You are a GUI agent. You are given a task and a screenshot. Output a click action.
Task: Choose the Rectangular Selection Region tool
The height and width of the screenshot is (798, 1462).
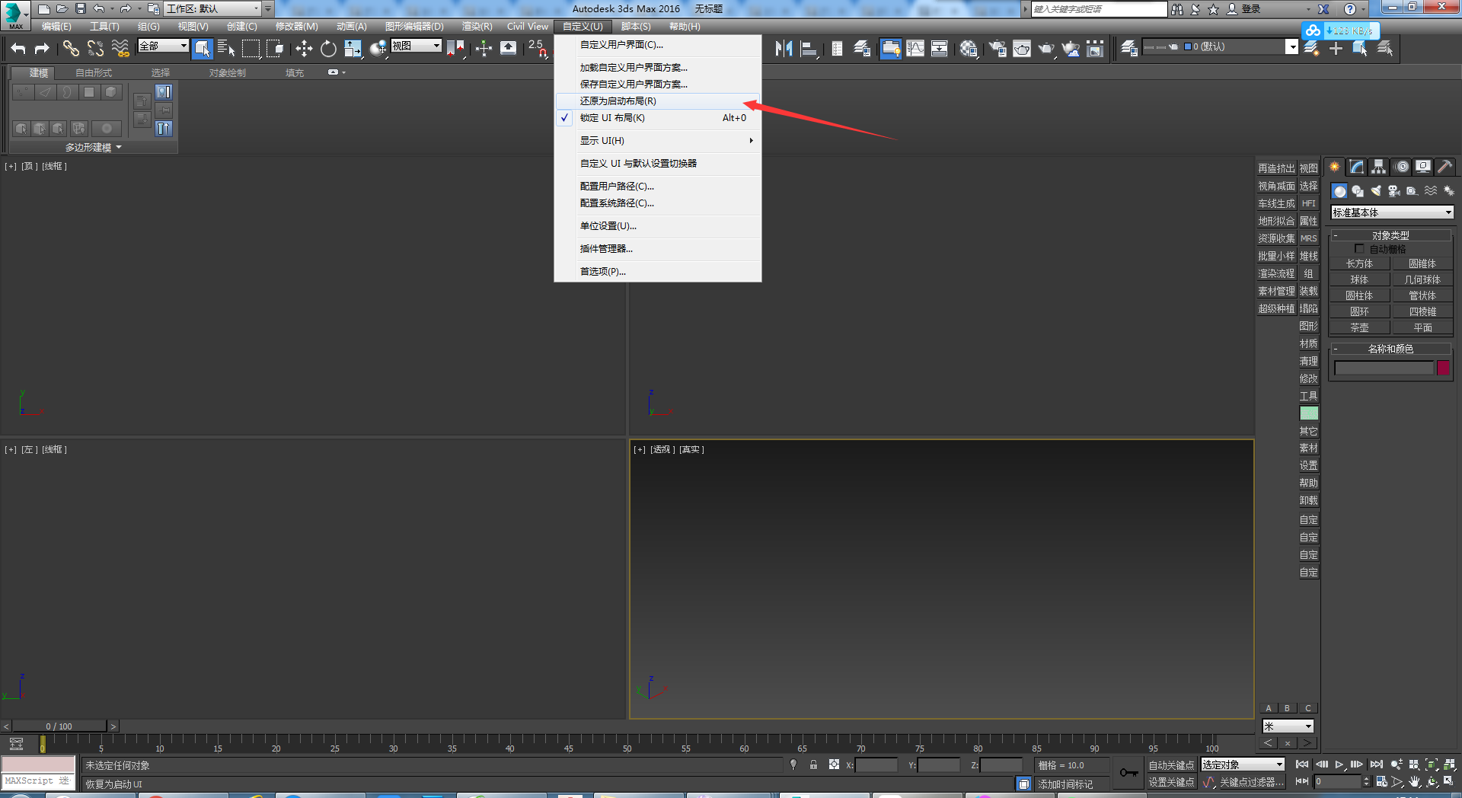(251, 49)
